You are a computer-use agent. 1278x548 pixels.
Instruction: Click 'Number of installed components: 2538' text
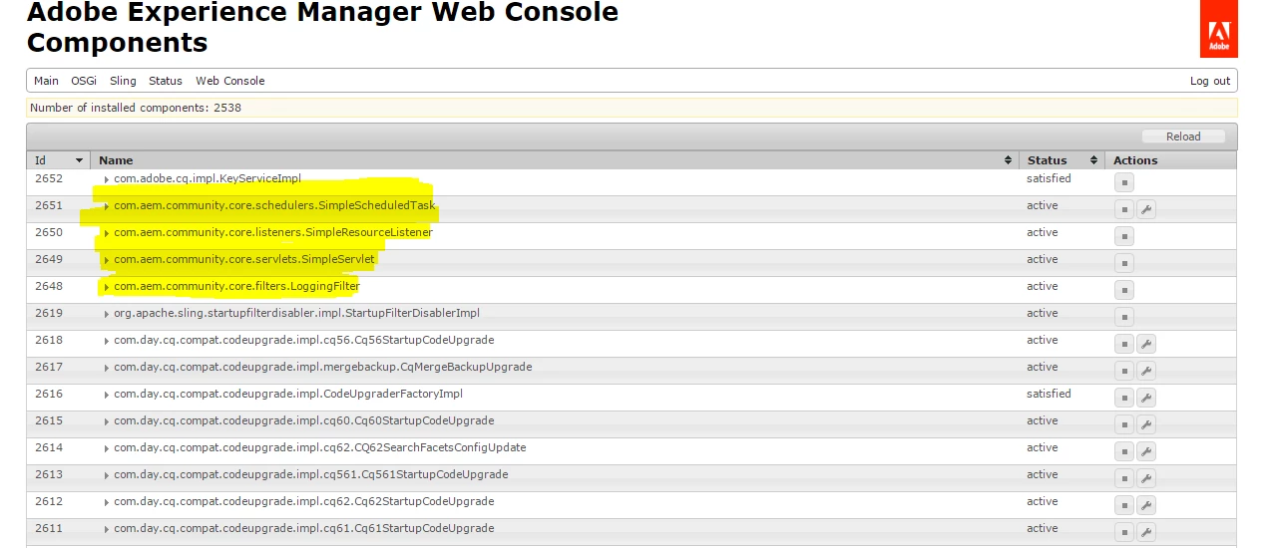(136, 108)
